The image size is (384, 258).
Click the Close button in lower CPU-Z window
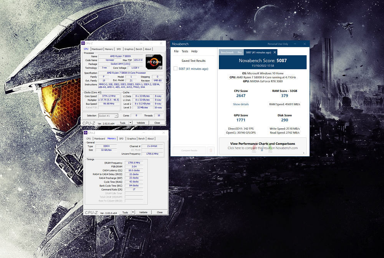[160, 212]
